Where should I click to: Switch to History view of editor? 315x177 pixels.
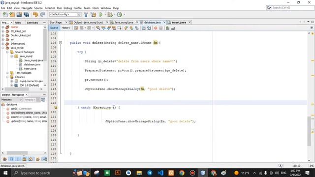pos(65,28)
